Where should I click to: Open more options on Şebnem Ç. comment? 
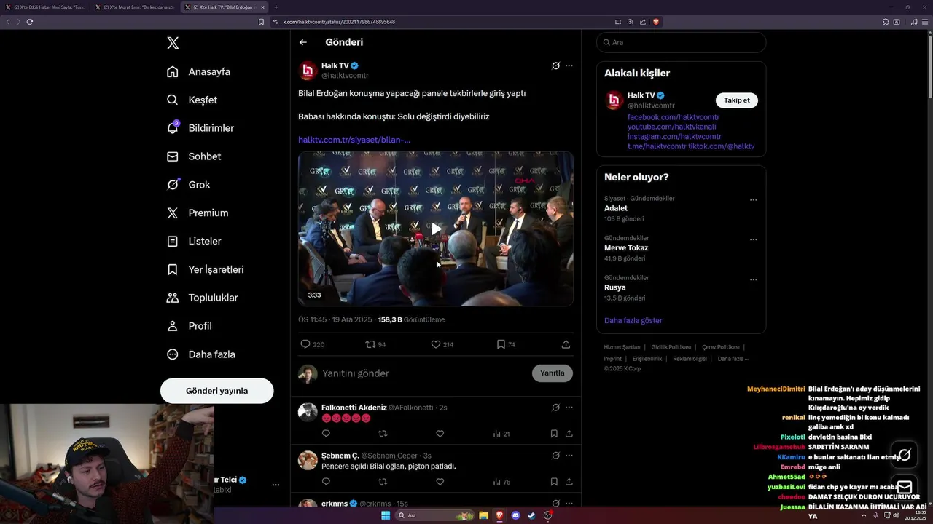569,456
